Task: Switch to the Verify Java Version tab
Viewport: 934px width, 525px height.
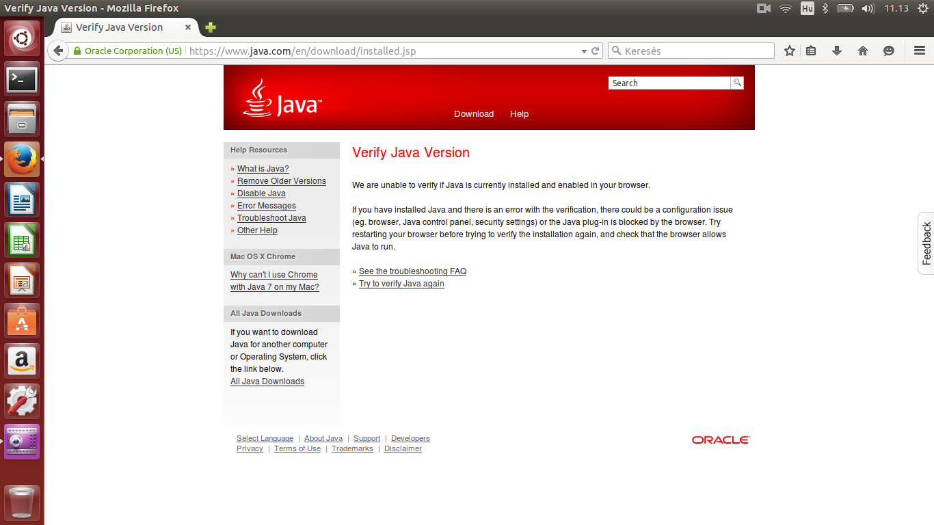Action: pos(120,27)
